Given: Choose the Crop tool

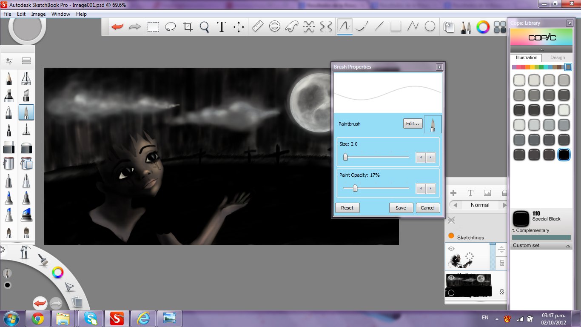Looking at the screenshot, I should [x=188, y=27].
